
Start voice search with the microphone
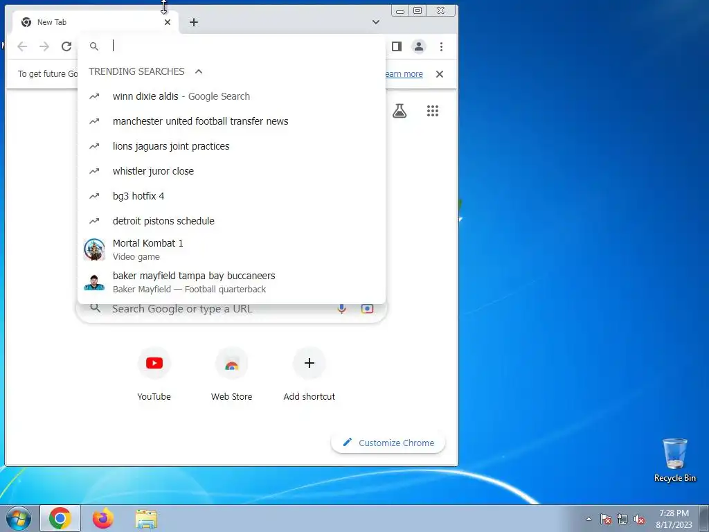(342, 308)
